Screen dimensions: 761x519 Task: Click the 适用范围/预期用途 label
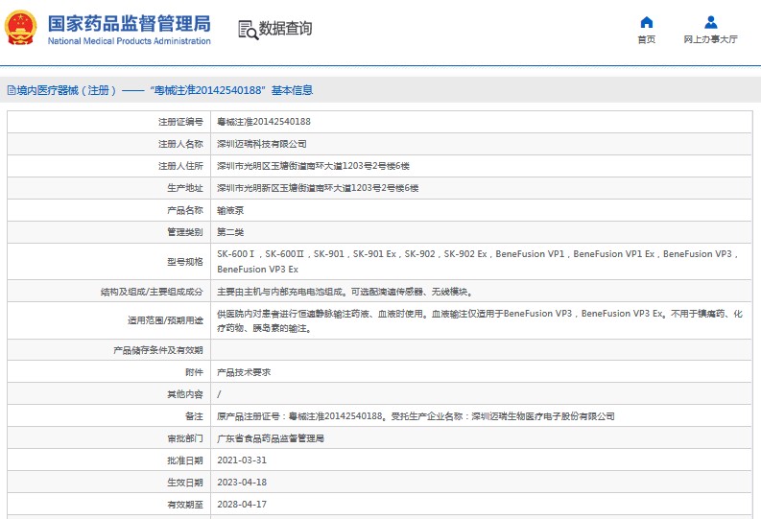165,320
